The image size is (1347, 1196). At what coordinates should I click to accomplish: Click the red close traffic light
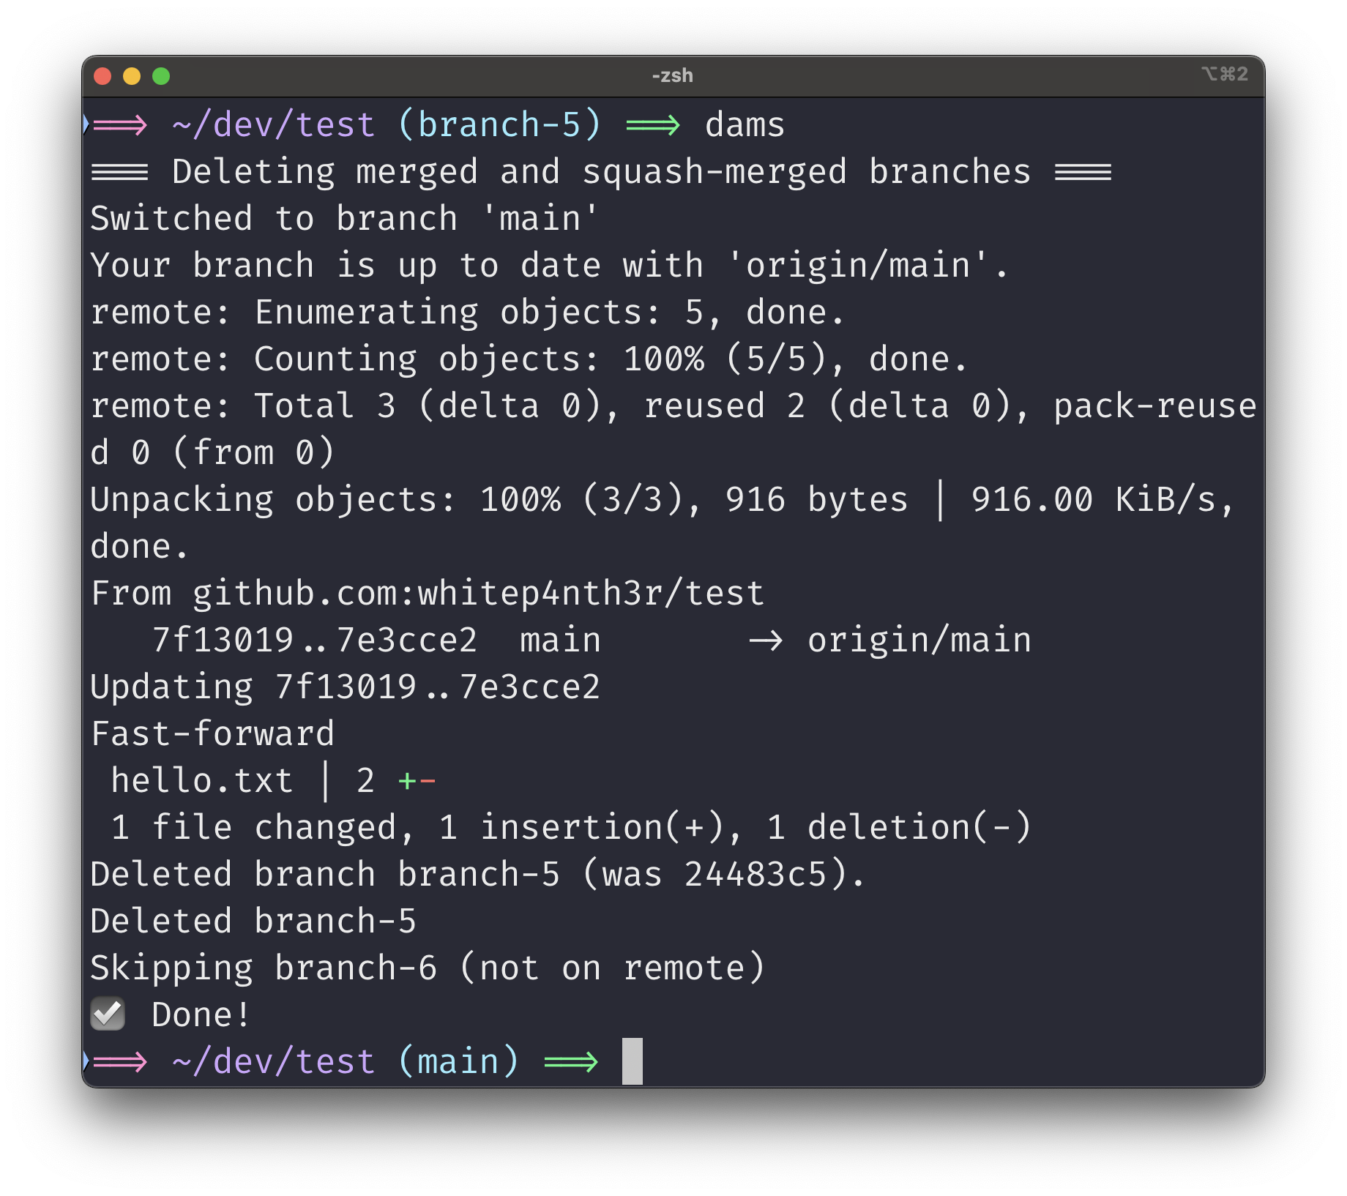[104, 75]
